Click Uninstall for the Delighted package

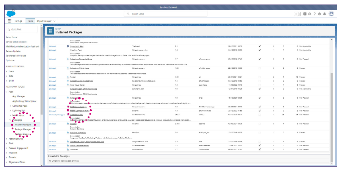pyautogui.click(x=52, y=149)
